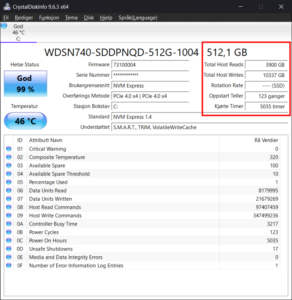Click status orb beside Composite Temperature row
Viewport: 292px width, 300px height.
tap(9, 157)
